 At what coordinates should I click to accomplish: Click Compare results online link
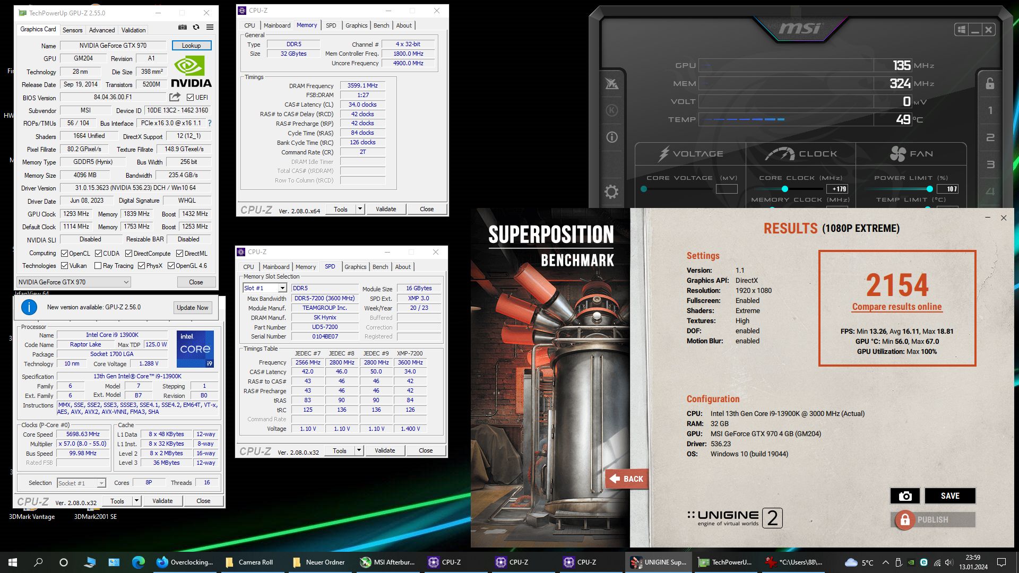tap(897, 307)
